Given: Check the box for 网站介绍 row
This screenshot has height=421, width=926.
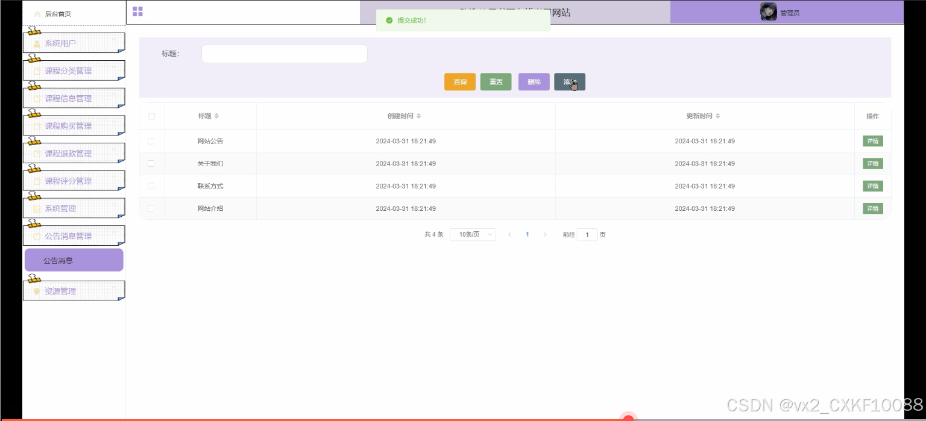Looking at the screenshot, I should pos(151,208).
